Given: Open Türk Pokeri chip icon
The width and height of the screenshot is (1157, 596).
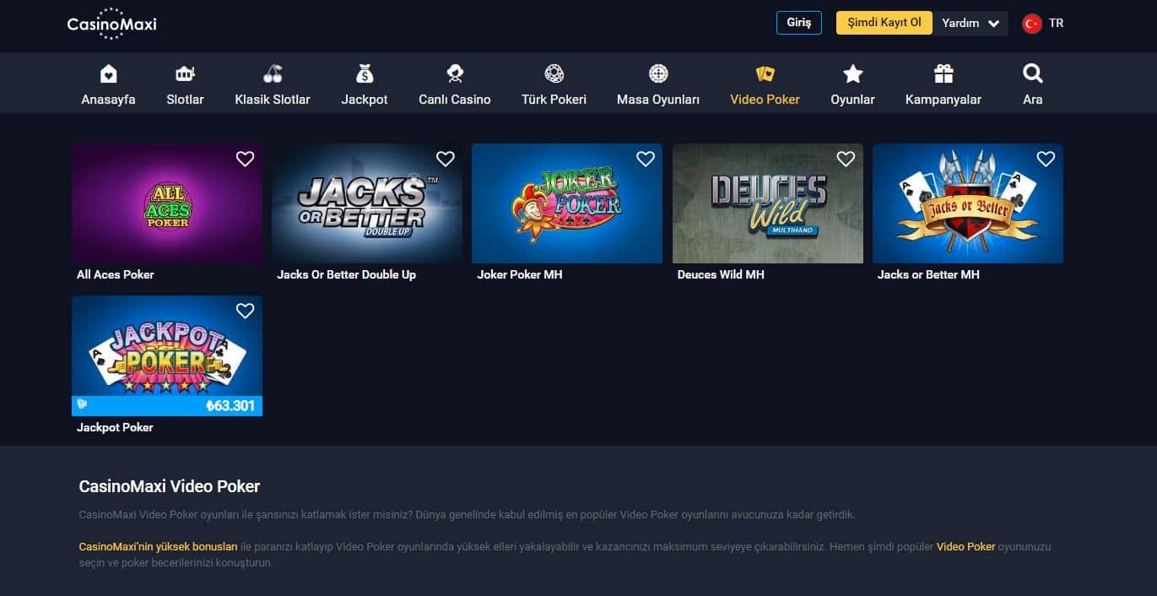Looking at the screenshot, I should click(x=554, y=73).
